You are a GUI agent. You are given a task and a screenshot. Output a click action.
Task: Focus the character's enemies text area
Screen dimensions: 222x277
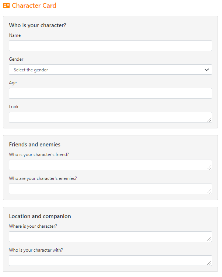pyautogui.click(x=110, y=189)
